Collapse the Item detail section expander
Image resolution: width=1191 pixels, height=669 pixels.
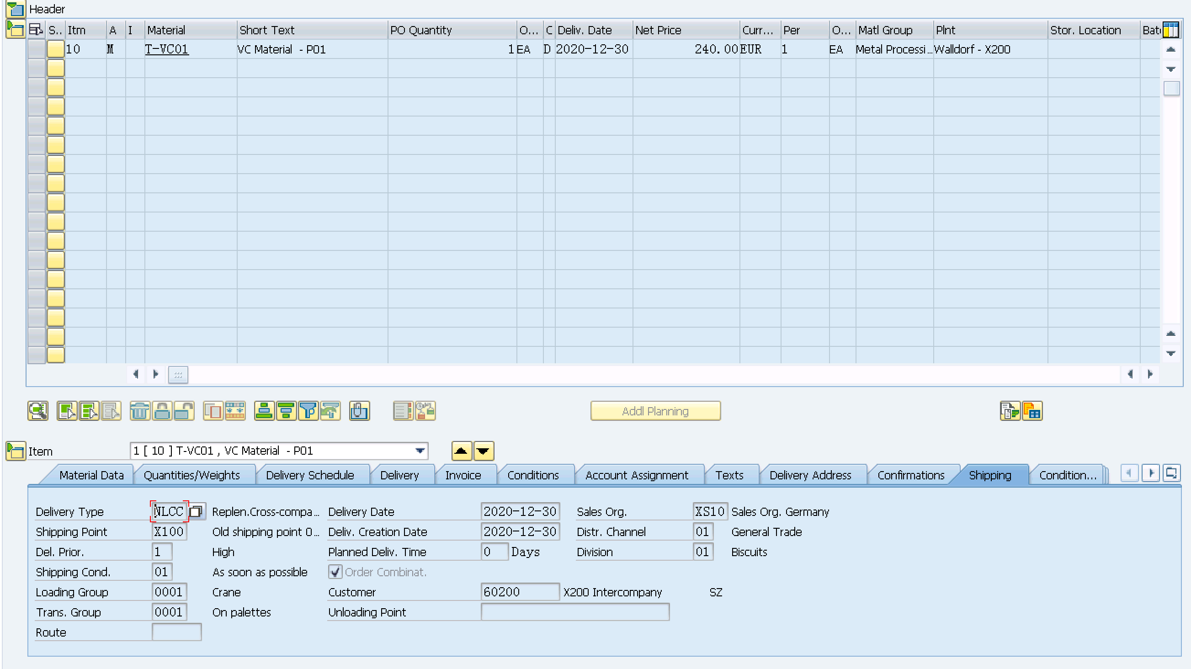(15, 451)
